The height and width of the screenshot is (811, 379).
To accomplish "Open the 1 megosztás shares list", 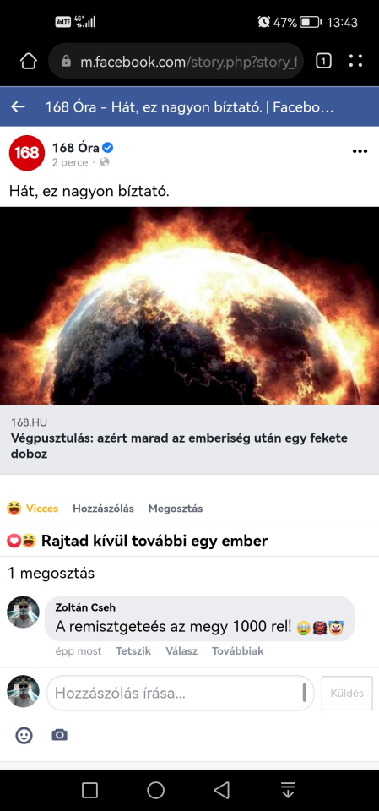I will [x=51, y=573].
